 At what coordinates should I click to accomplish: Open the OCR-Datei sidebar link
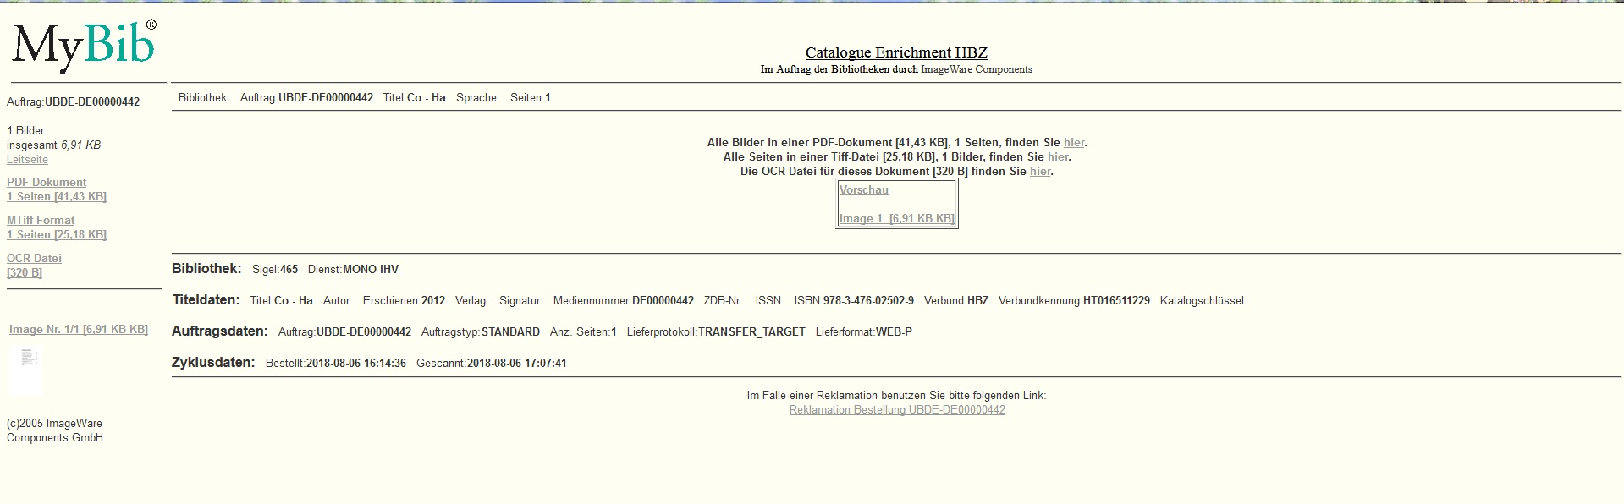(34, 259)
